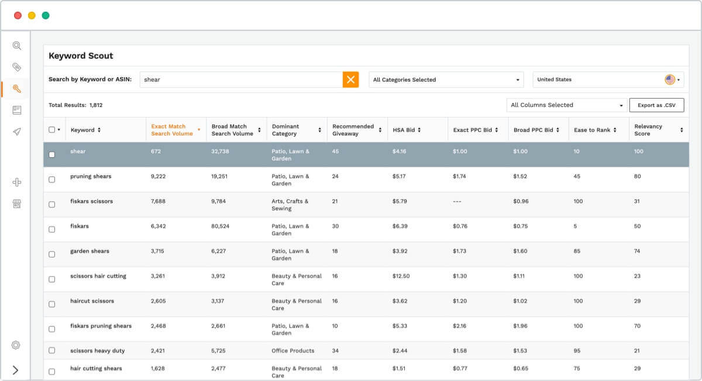
Task: Open the All Categories Selected dropdown
Action: pyautogui.click(x=447, y=79)
